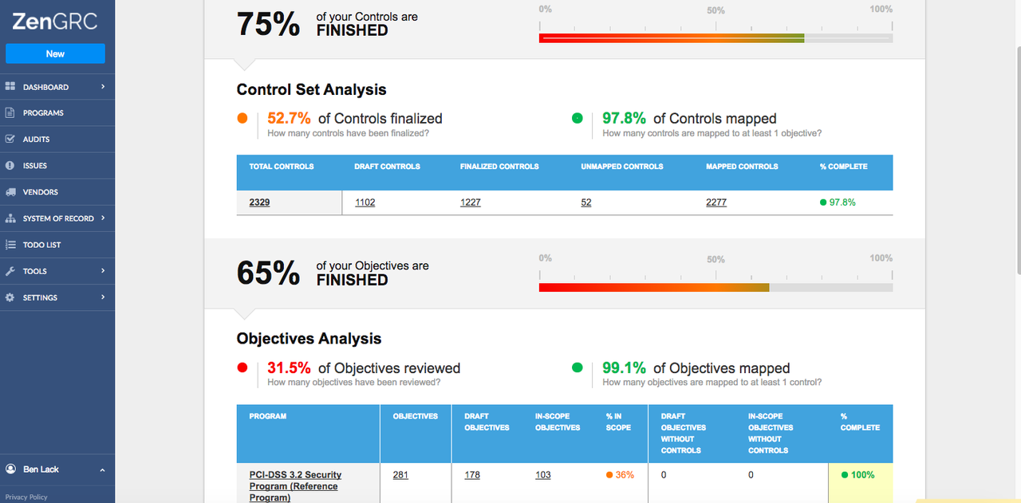Open PCI-DSS 3.2 Security Program link
The image size is (1021, 503).
[x=294, y=486]
